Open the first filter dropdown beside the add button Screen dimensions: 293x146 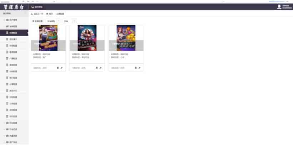[53, 21]
